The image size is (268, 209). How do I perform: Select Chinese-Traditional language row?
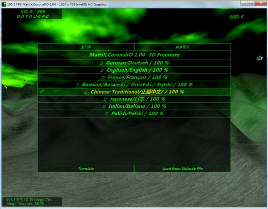(x=134, y=92)
